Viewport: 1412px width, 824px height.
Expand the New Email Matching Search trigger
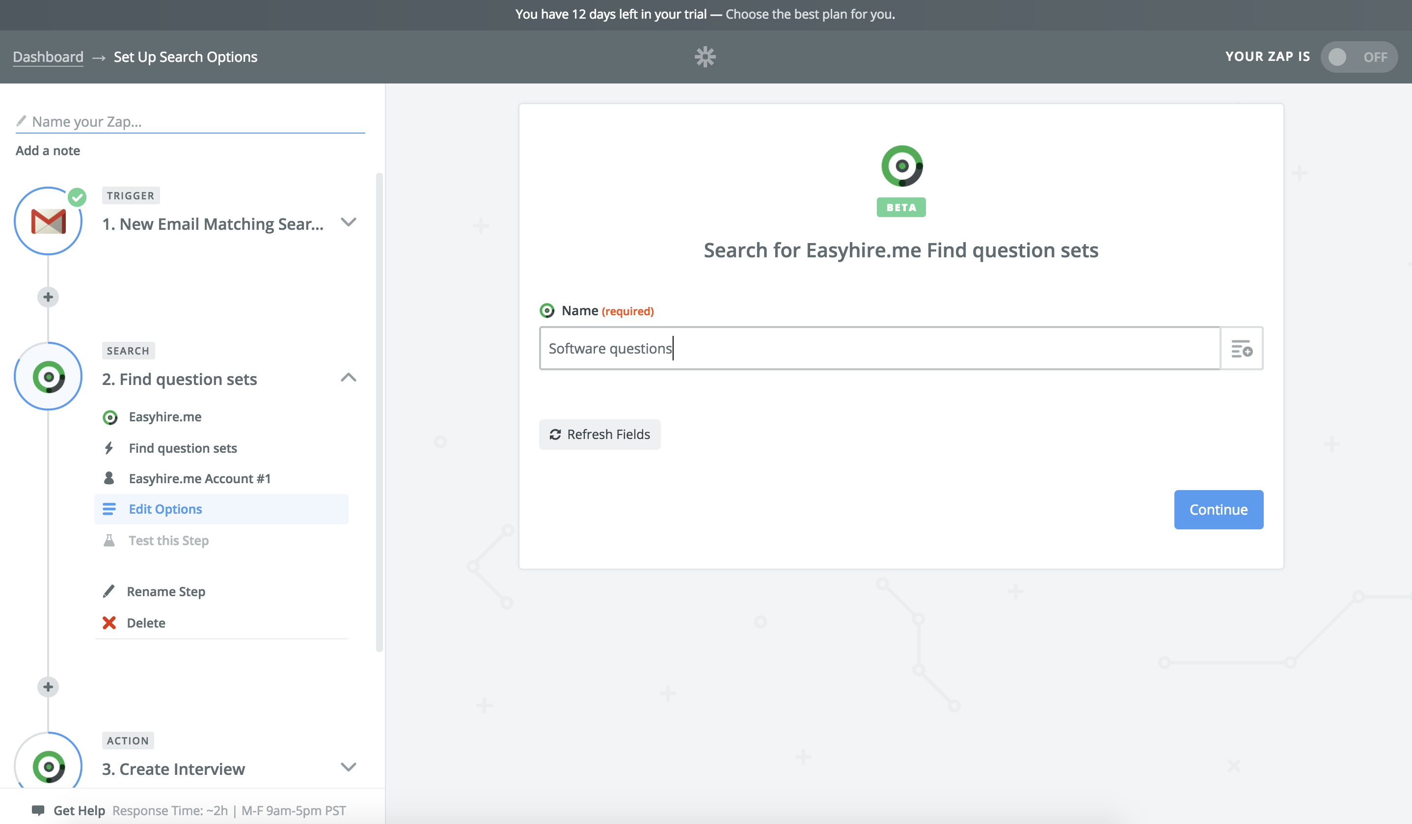[x=348, y=222]
